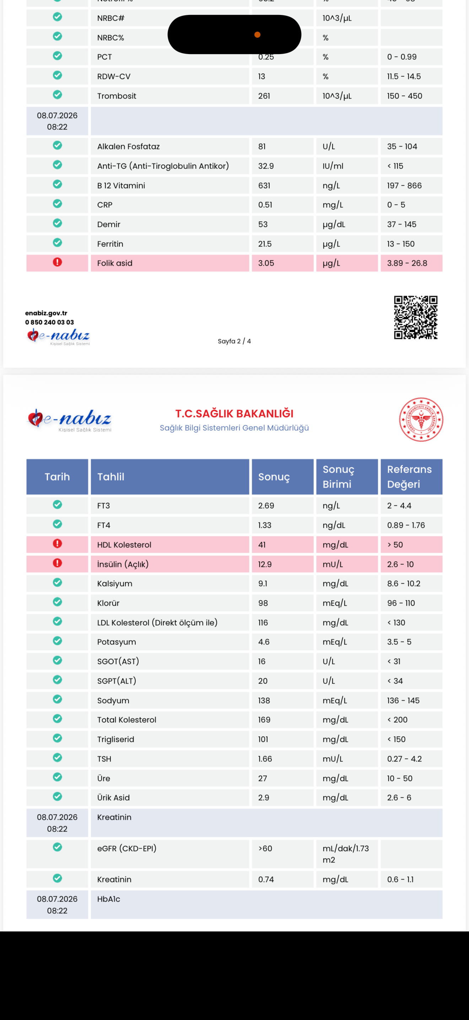Click the green check icon for Kalsiyum
469x1020 pixels.
coord(57,583)
